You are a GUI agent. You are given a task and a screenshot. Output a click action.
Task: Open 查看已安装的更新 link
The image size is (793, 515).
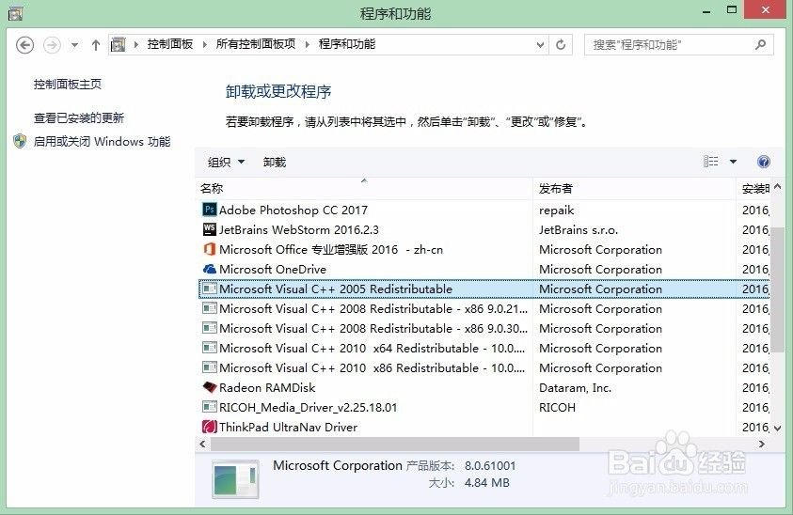point(79,117)
